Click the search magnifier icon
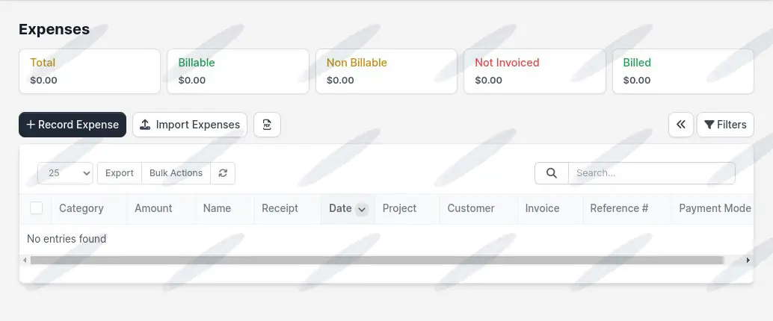This screenshot has height=321, width=773. pos(552,173)
